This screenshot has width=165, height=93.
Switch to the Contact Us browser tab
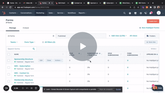point(78,3)
